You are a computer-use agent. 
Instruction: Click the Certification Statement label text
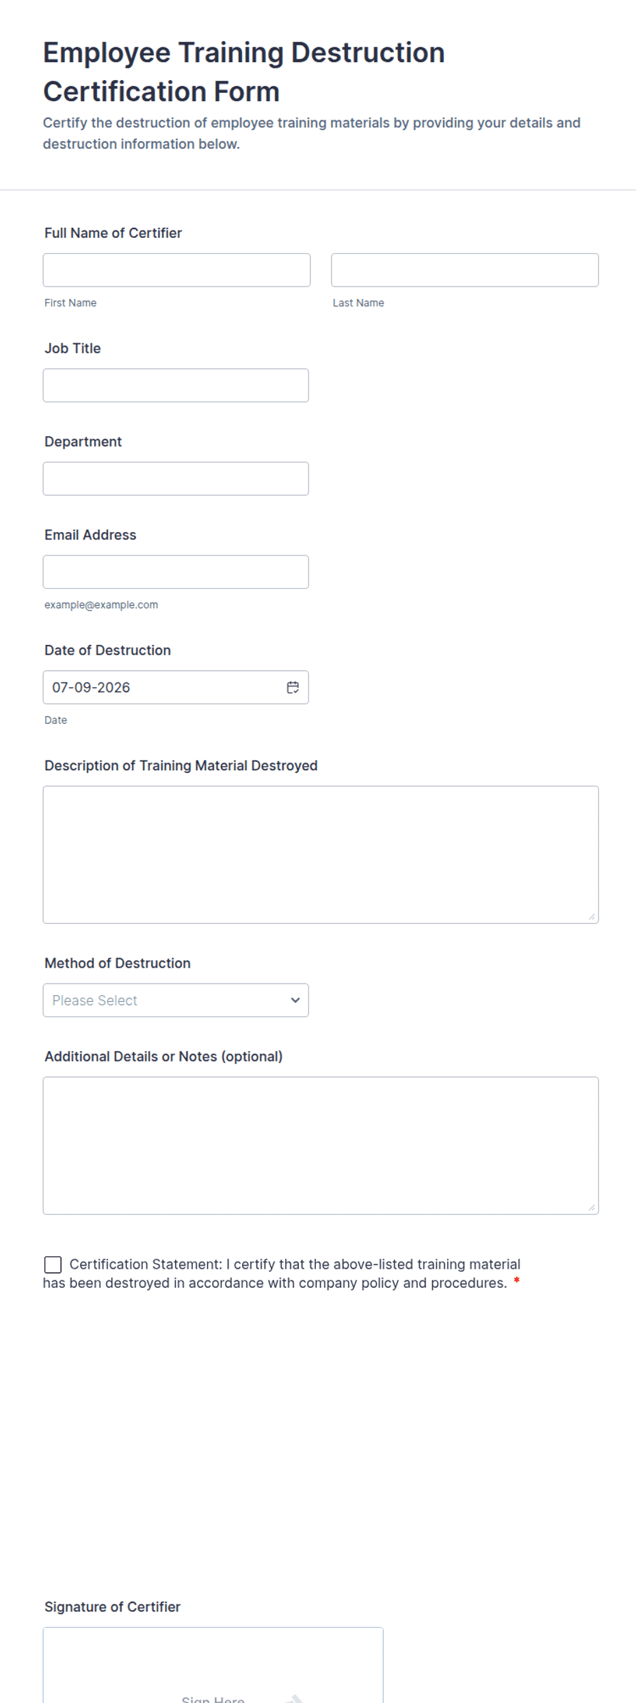point(282,1273)
